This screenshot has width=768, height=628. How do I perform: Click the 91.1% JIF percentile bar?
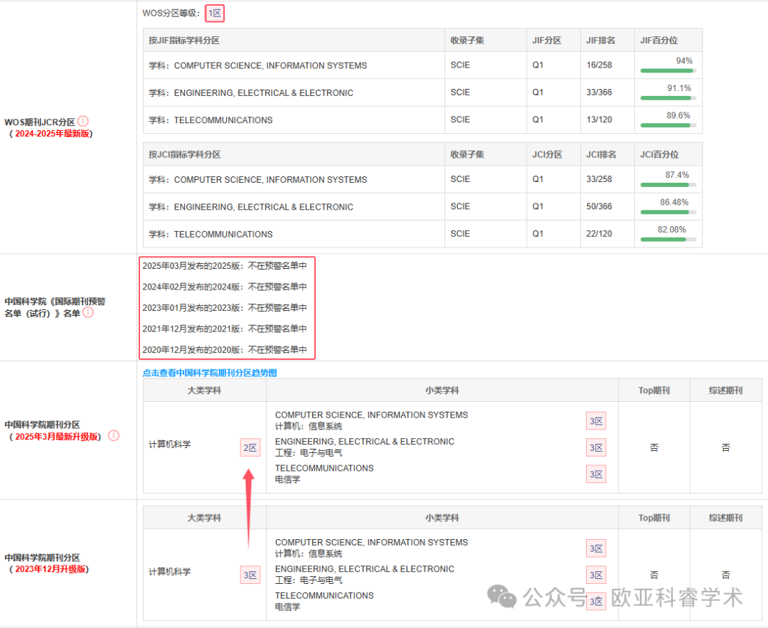[x=668, y=98]
